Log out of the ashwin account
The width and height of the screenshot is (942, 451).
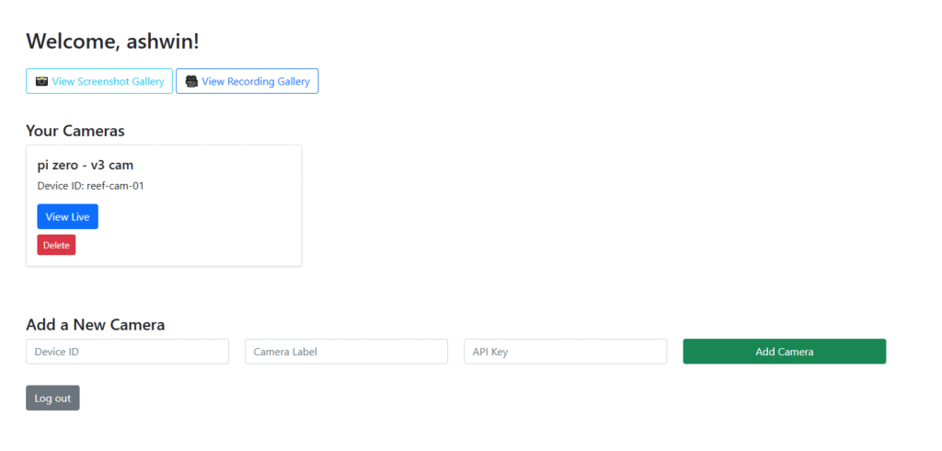pyautogui.click(x=52, y=399)
